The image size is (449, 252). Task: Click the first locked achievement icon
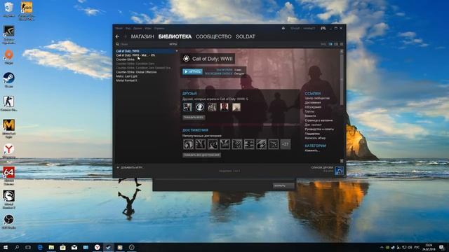(188, 144)
